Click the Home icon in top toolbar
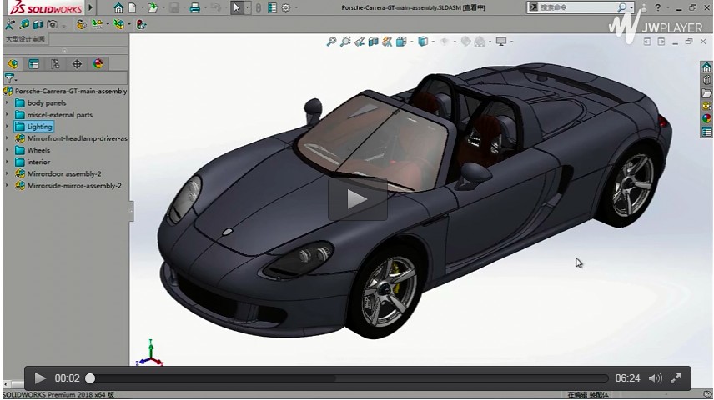 [118, 7]
